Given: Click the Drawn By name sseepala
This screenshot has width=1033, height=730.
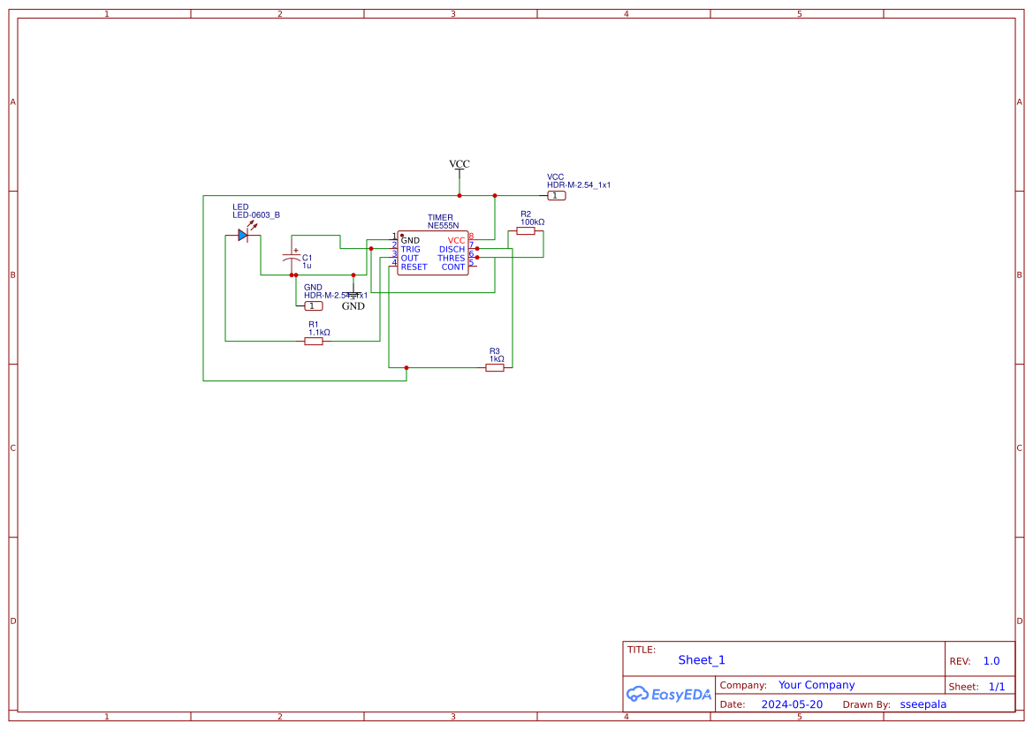Looking at the screenshot, I should tap(923, 704).
